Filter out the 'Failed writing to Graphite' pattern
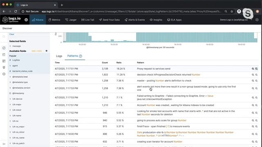The width and height of the screenshot is (262, 147). point(256,98)
